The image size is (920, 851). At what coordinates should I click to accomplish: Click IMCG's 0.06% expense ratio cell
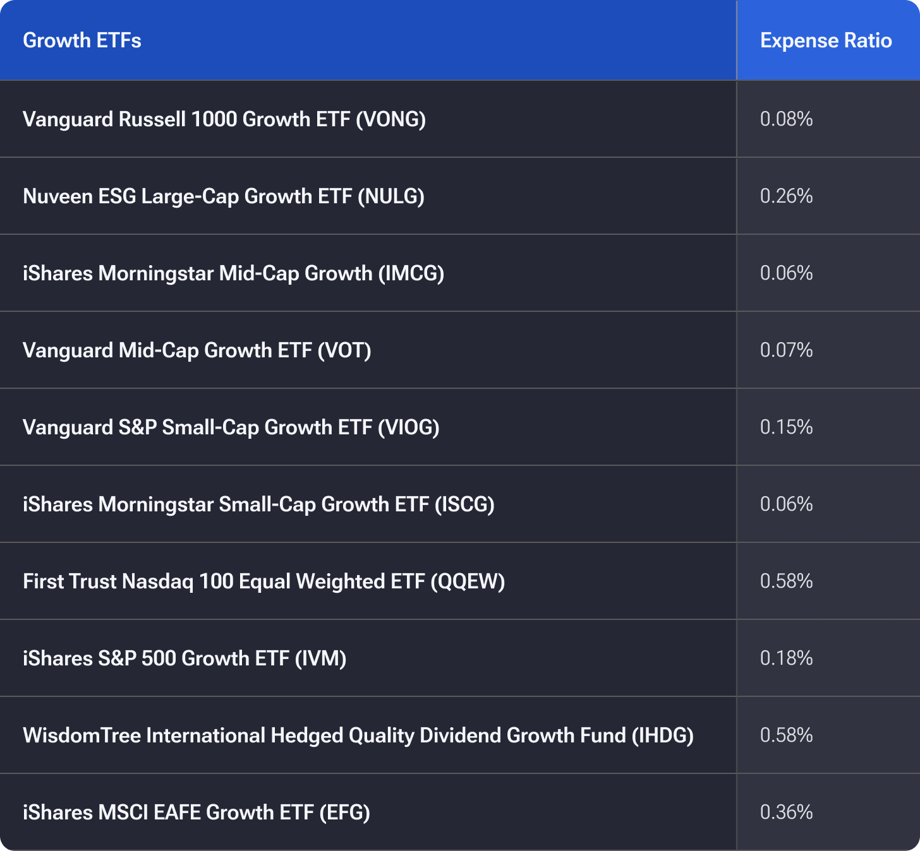786,273
